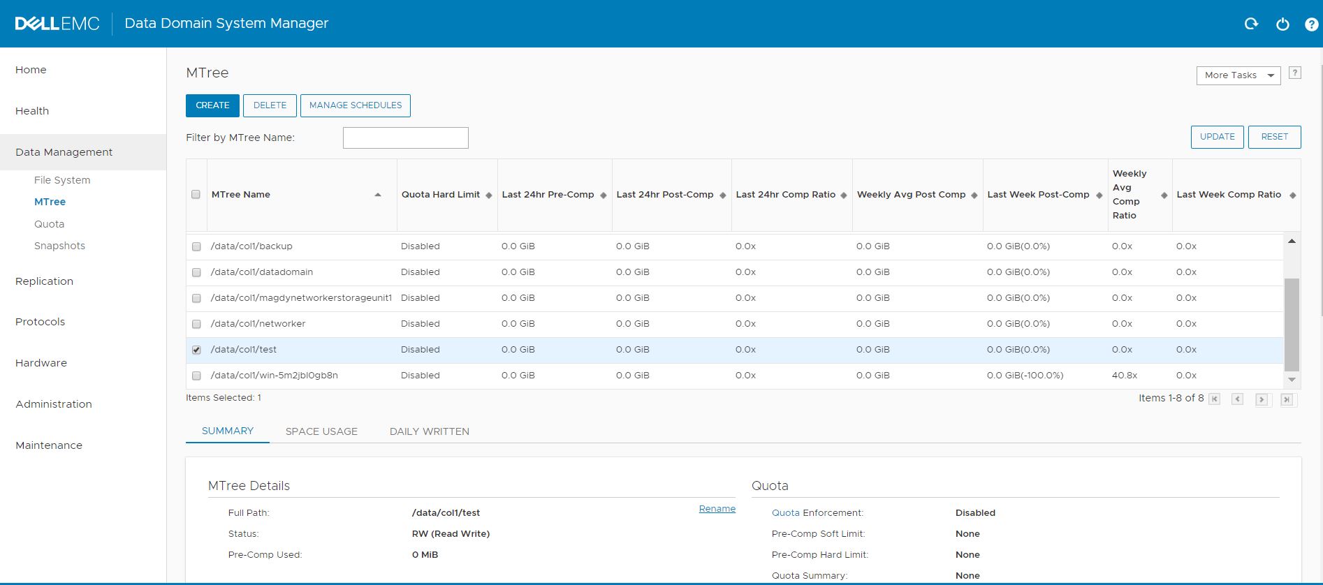
Task: Go to the next page of items
Action: [1262, 399]
